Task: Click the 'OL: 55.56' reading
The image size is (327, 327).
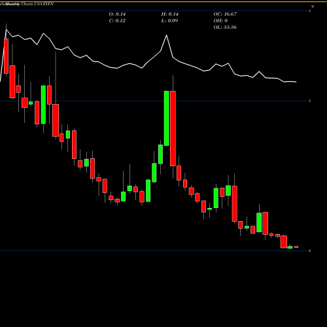Action: (225, 27)
